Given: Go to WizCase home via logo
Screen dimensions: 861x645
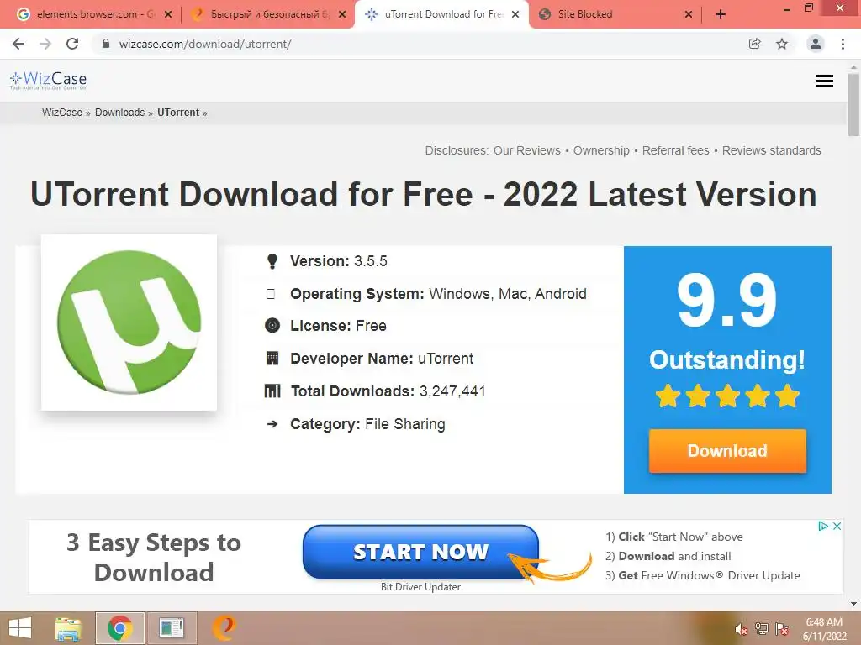Looking at the screenshot, I should point(48,81).
